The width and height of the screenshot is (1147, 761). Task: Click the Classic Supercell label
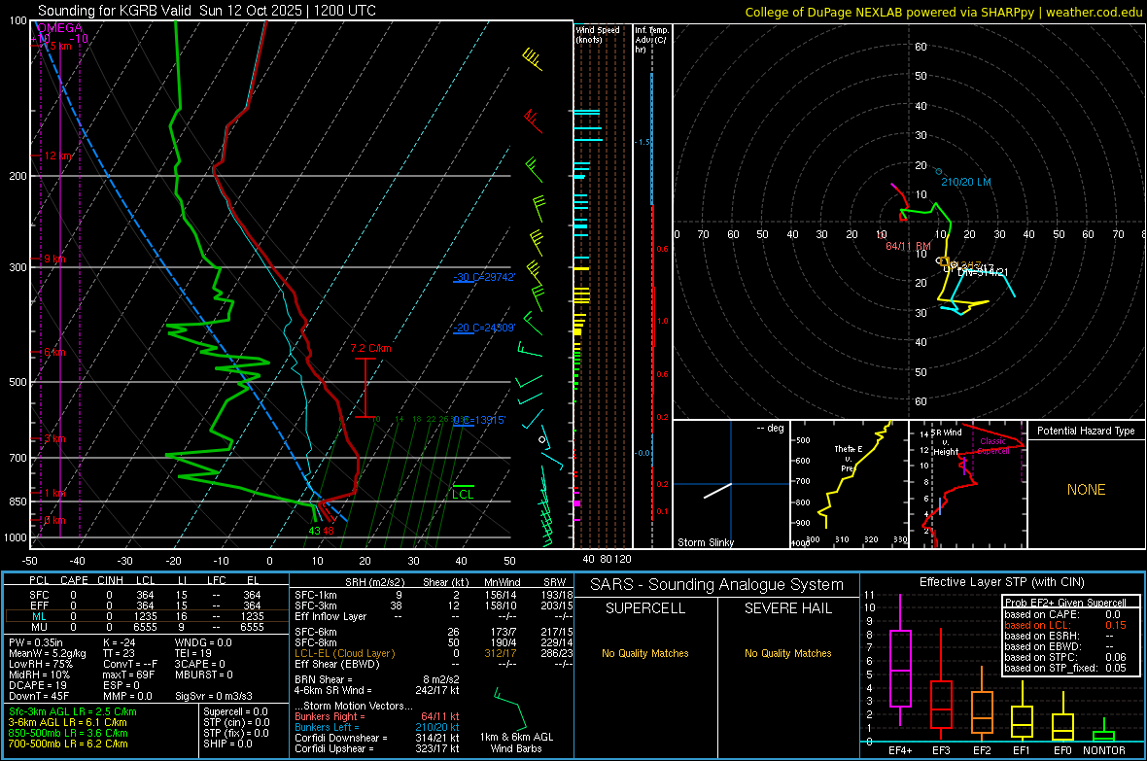tap(992, 446)
